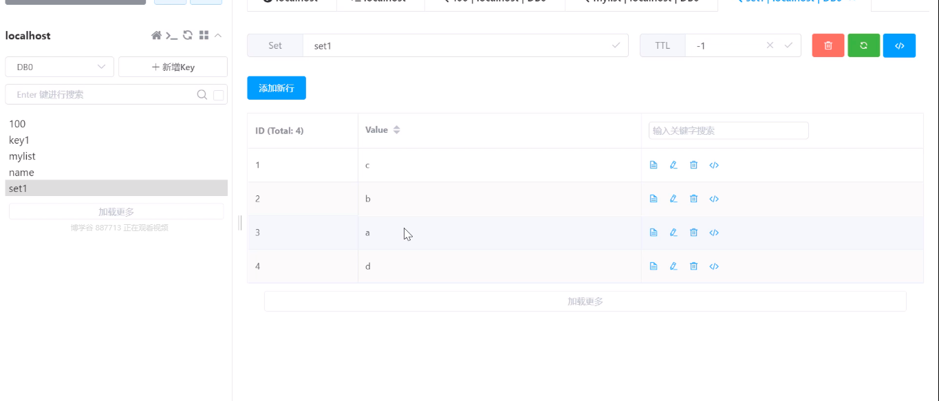This screenshot has width=939, height=401.
Task: Click value cell 'd' in the table
Action: 499,266
